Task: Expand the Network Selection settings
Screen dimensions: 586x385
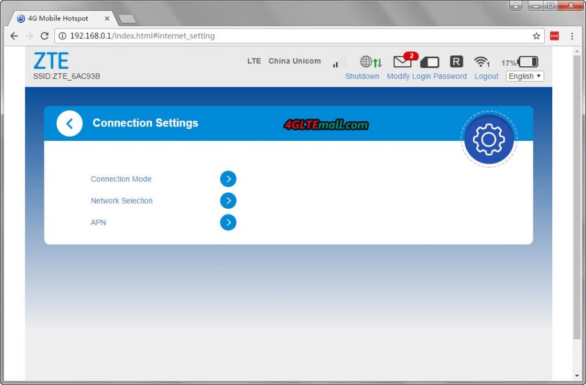Action: coord(228,201)
